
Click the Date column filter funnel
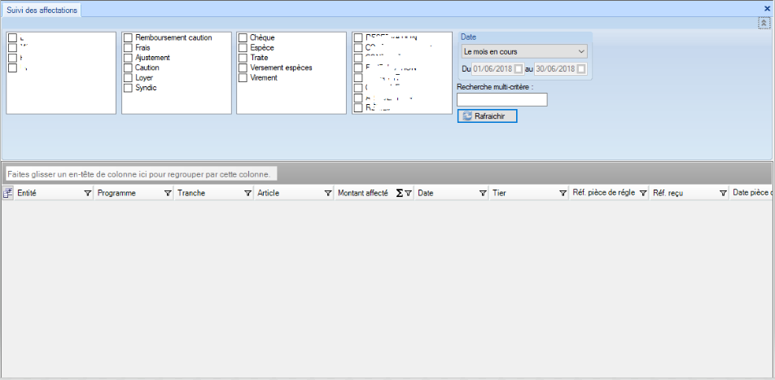[483, 194]
